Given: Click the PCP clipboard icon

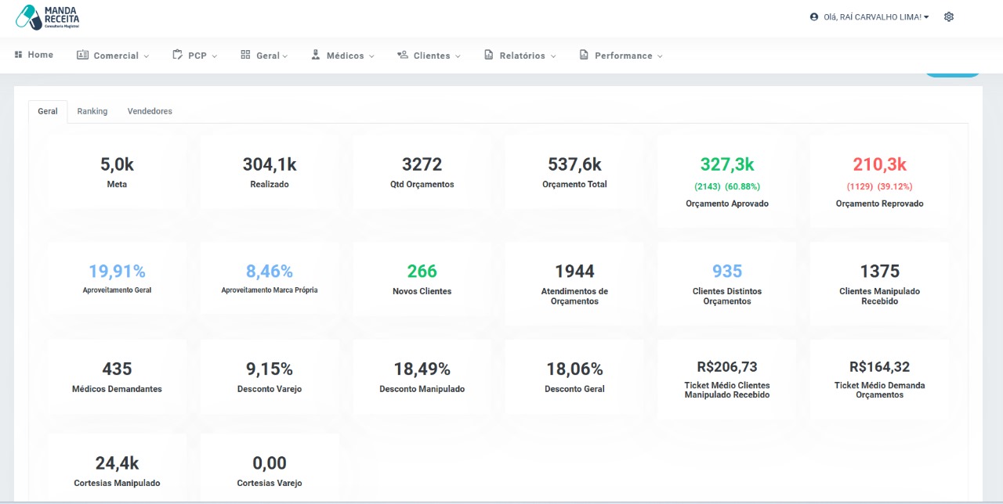Looking at the screenshot, I should (177, 55).
